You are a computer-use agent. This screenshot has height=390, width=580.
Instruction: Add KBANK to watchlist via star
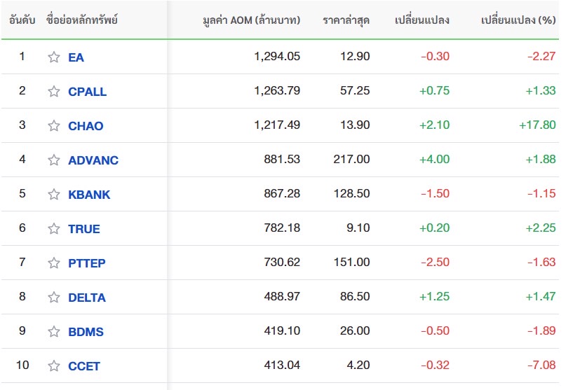[x=54, y=194]
